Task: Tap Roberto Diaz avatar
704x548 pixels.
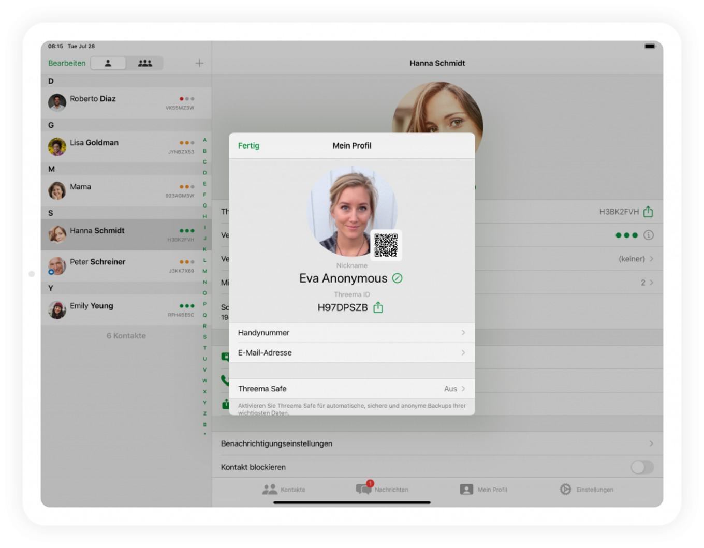Action: (x=57, y=102)
